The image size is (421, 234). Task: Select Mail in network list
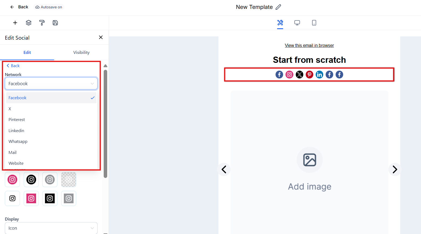(51, 153)
